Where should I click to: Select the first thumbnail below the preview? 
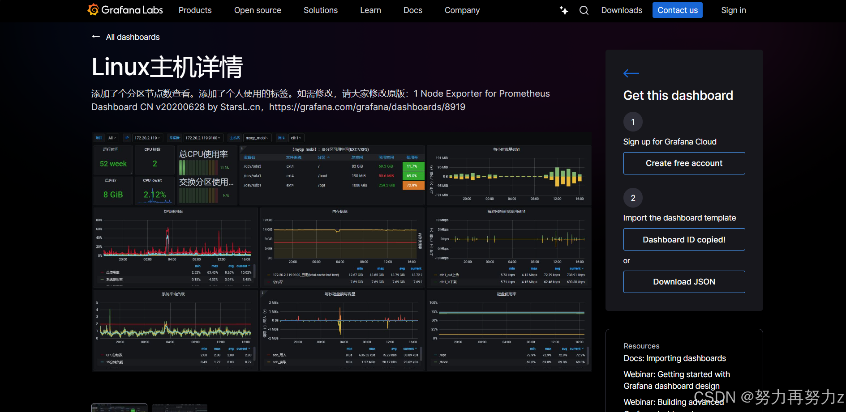click(119, 408)
